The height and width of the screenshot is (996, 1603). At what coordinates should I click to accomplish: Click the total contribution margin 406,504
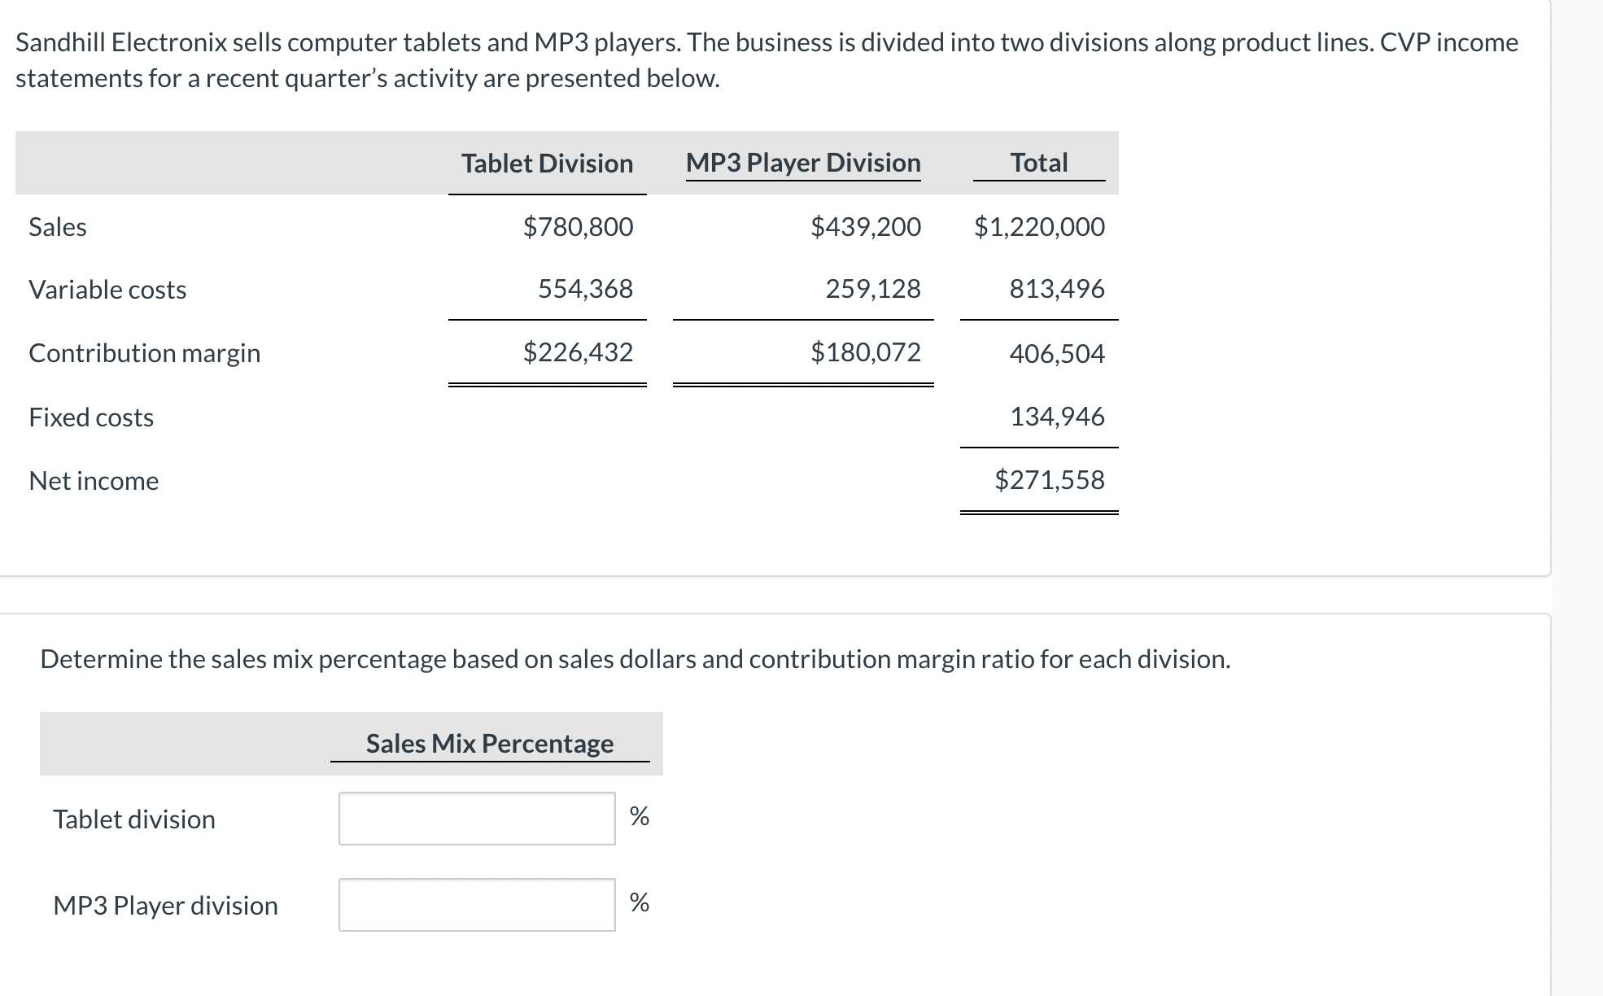[x=1057, y=354]
